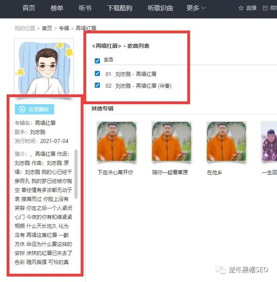This screenshot has height=282, width=277.
Task: Click the release date 2021-07-04
Action: tap(54, 141)
